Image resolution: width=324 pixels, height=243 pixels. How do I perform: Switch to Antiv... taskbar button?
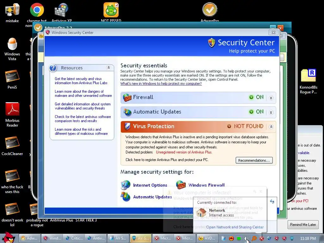(x=96, y=238)
